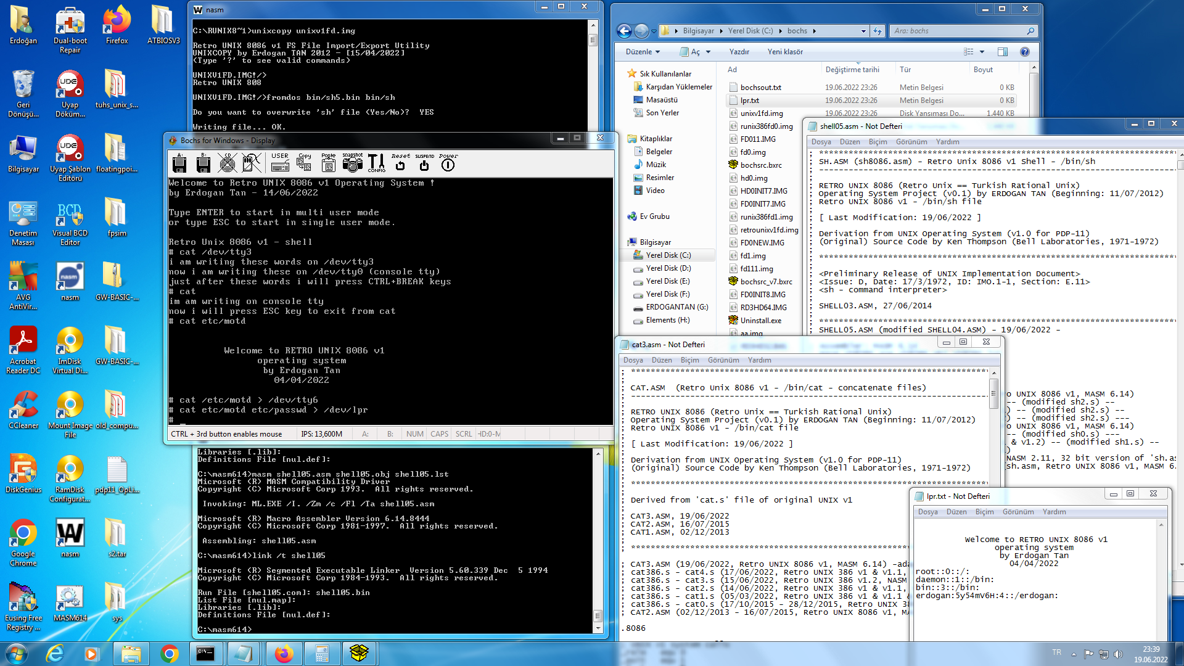
Task: Click Yazdır button in Explorer toolbar
Action: pyautogui.click(x=739, y=52)
